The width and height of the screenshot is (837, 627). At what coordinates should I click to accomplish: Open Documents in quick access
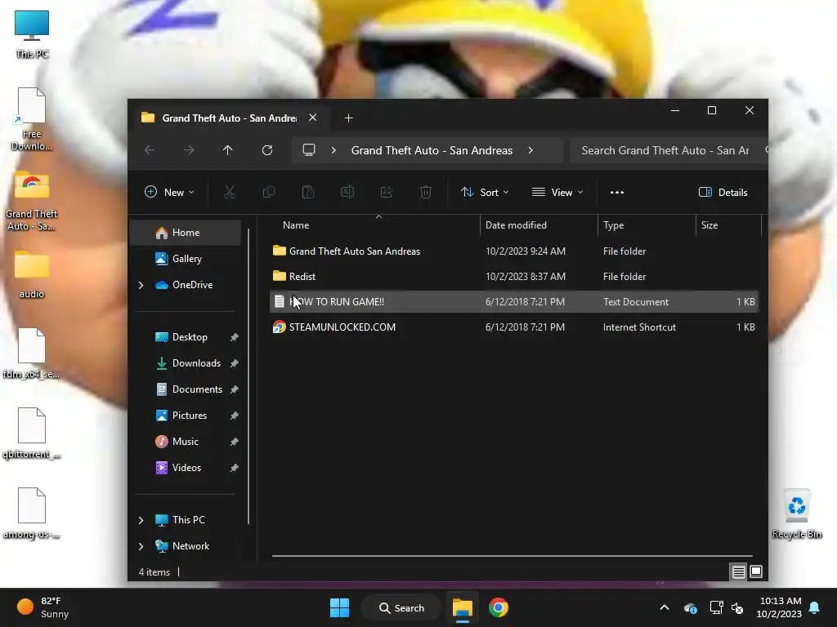click(197, 389)
